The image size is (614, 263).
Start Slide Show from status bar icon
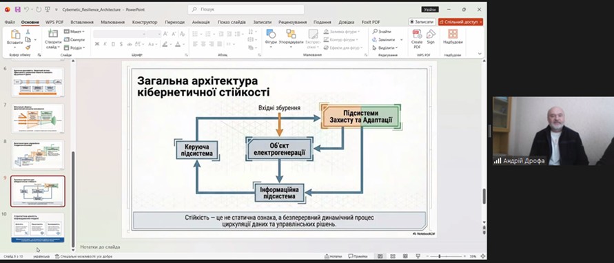tap(418, 256)
